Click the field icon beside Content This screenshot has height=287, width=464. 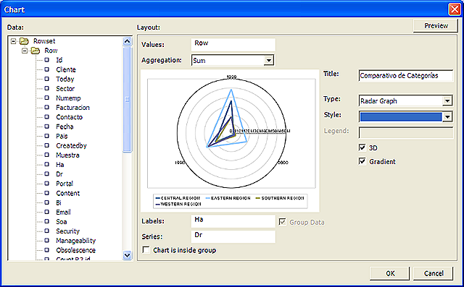46,193
